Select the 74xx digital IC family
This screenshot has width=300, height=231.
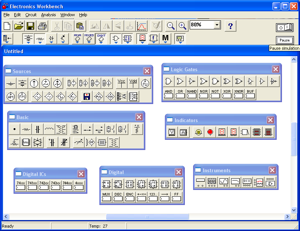point(21,185)
